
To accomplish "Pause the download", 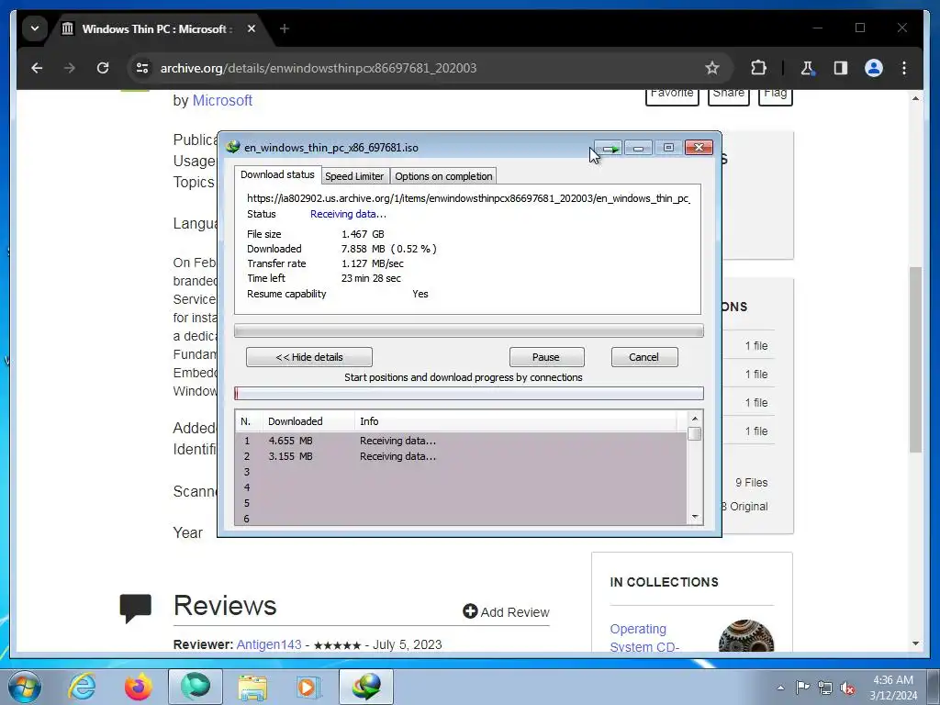I will (x=546, y=357).
